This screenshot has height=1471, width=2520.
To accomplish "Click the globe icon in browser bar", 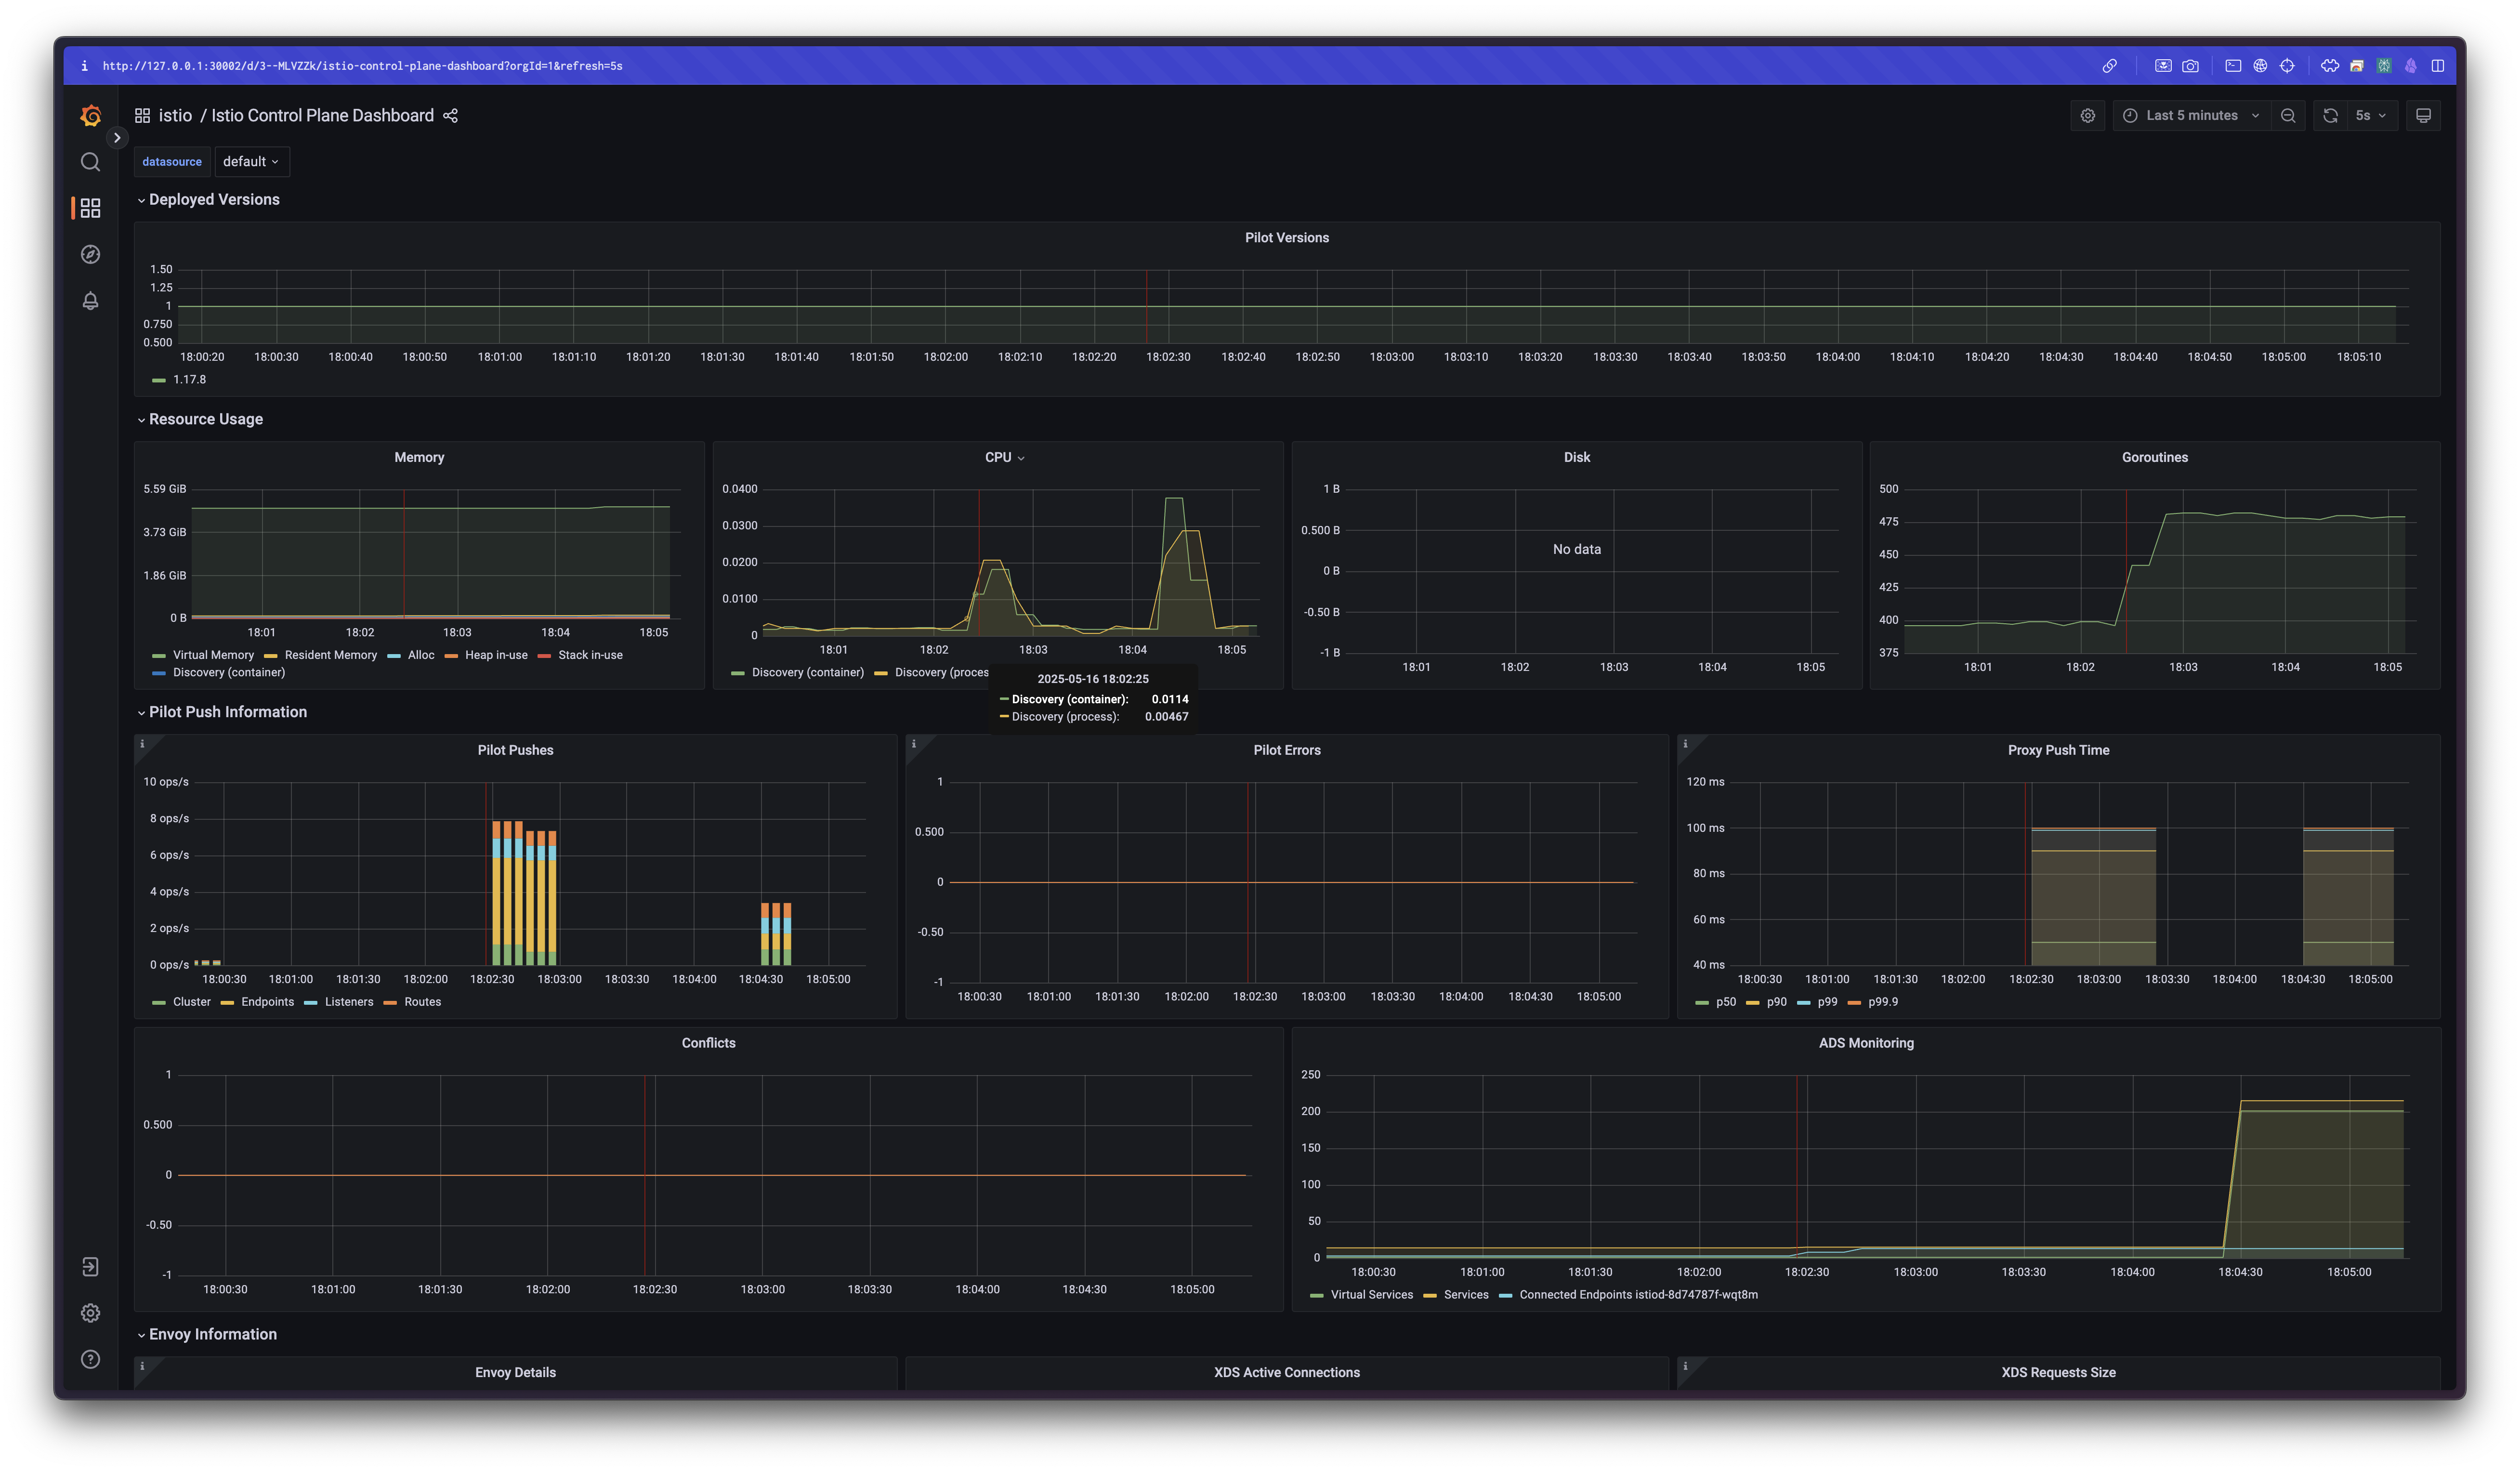I will pyautogui.click(x=2260, y=66).
